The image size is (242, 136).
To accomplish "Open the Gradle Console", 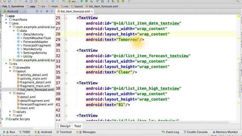I will click(195, 132).
